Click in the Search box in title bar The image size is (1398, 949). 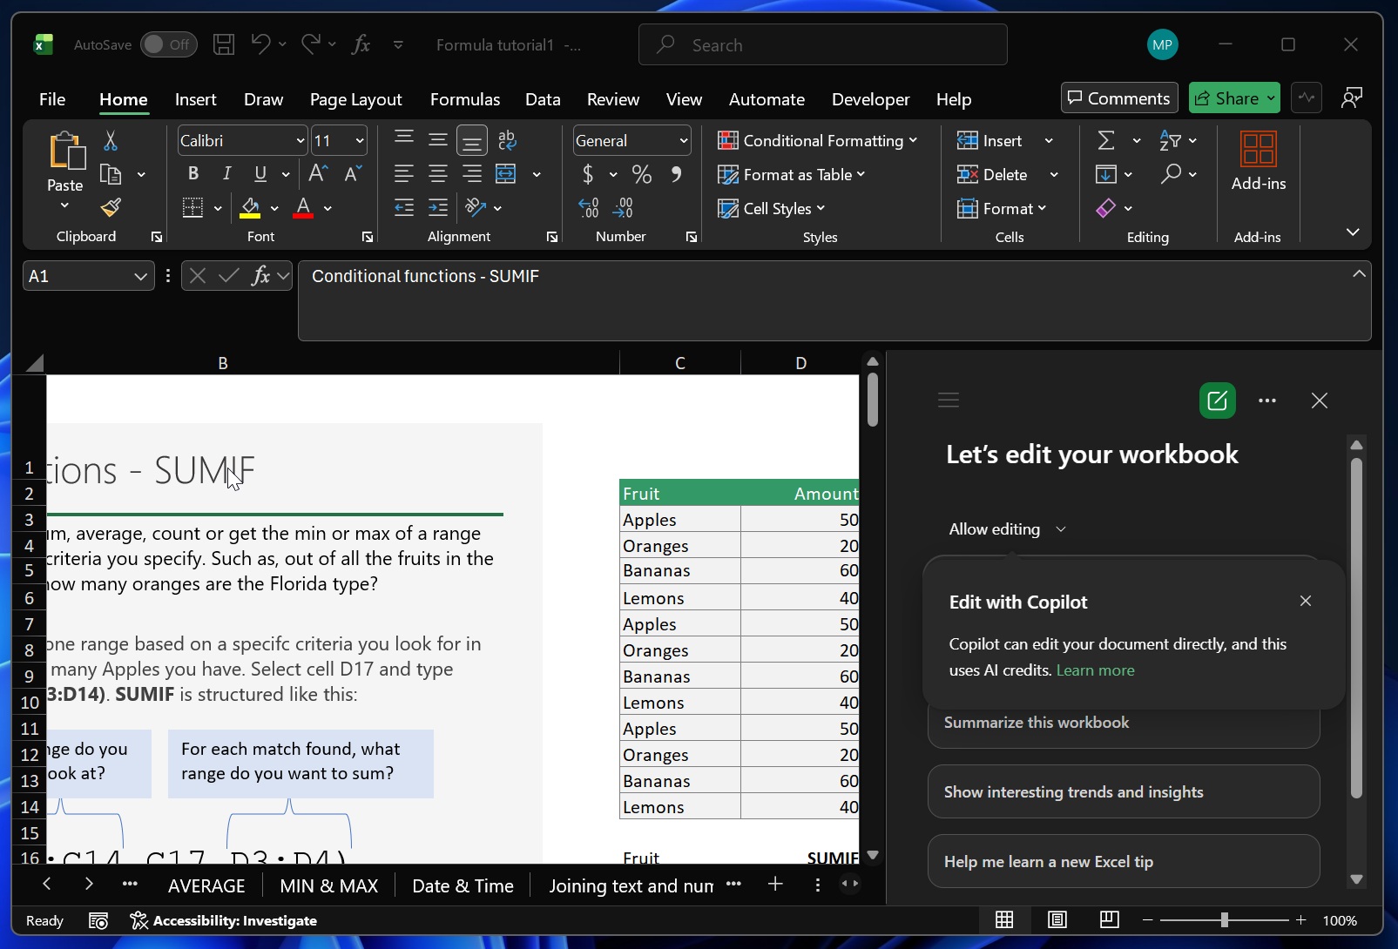822,44
